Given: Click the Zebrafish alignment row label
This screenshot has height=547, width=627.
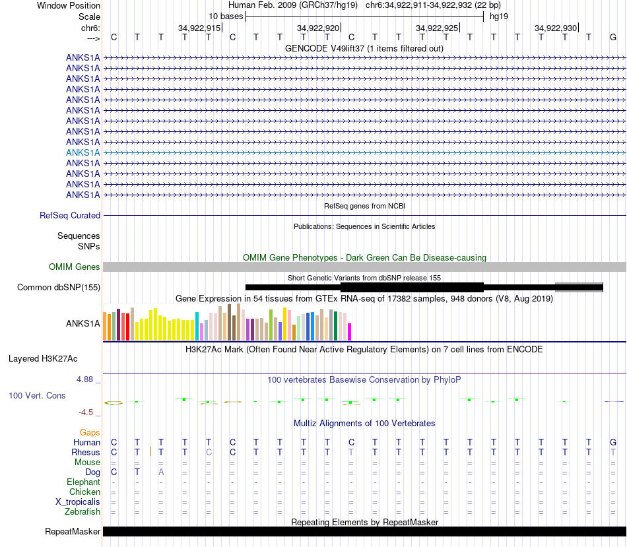Looking at the screenshot, I should (82, 512).
